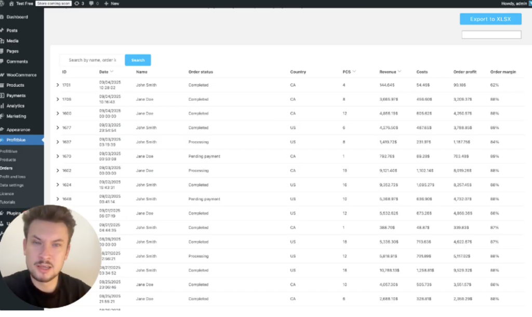Click the New plus icon in the admin bar
532x317 pixels.
pos(106,3)
